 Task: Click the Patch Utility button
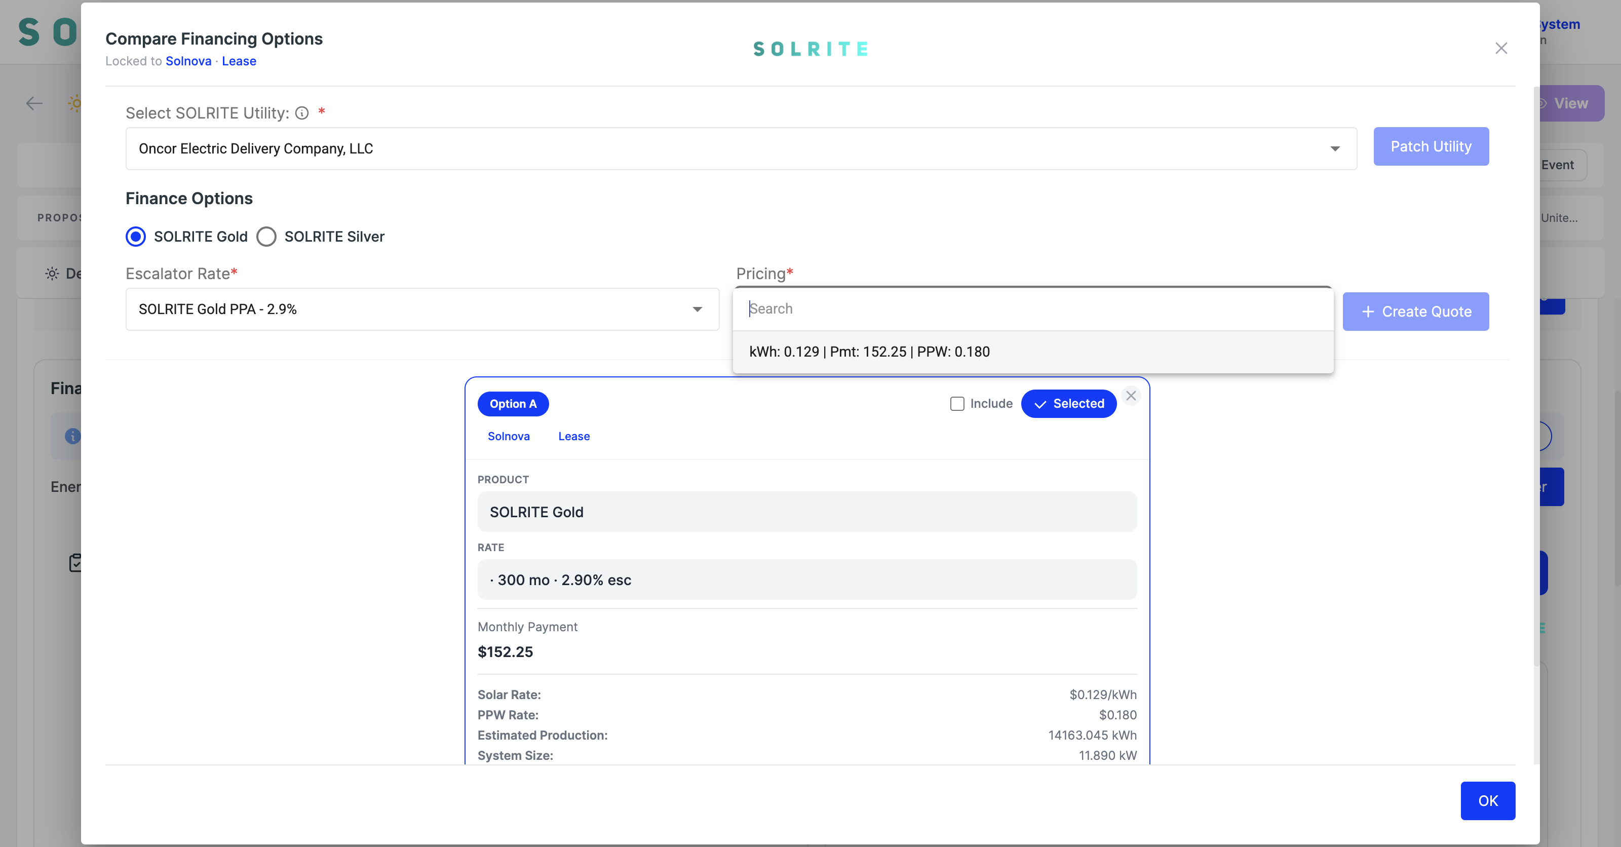click(x=1431, y=146)
